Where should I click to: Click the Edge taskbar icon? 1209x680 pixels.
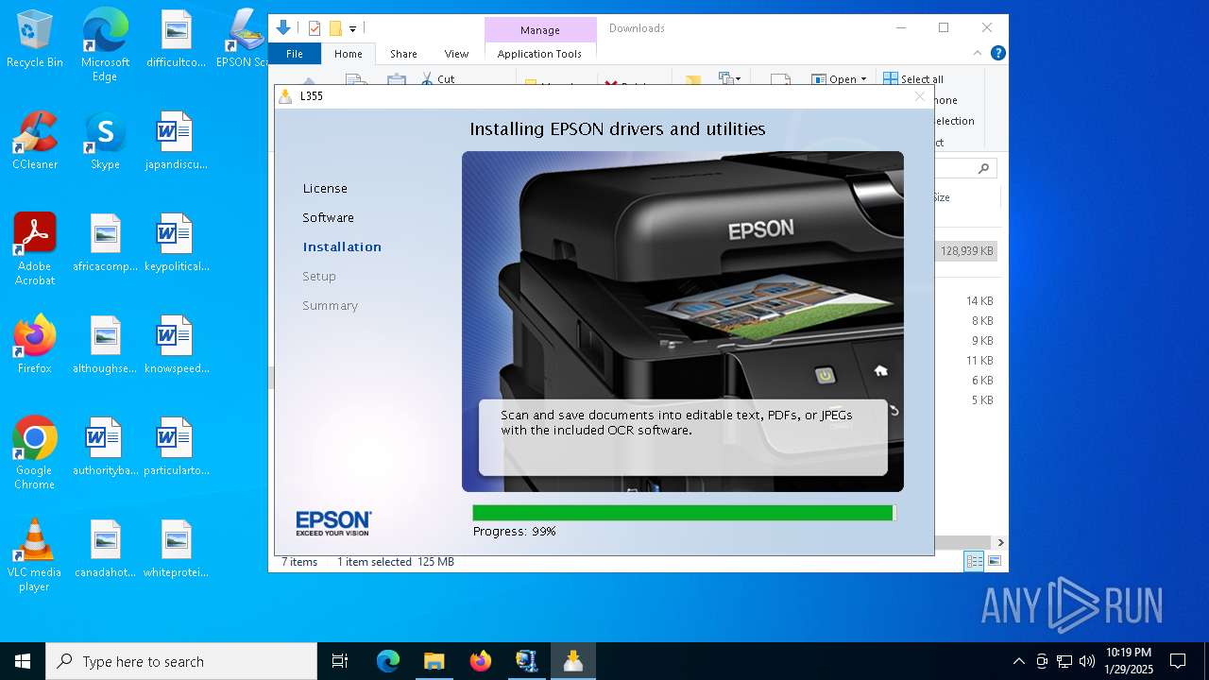[x=388, y=661]
